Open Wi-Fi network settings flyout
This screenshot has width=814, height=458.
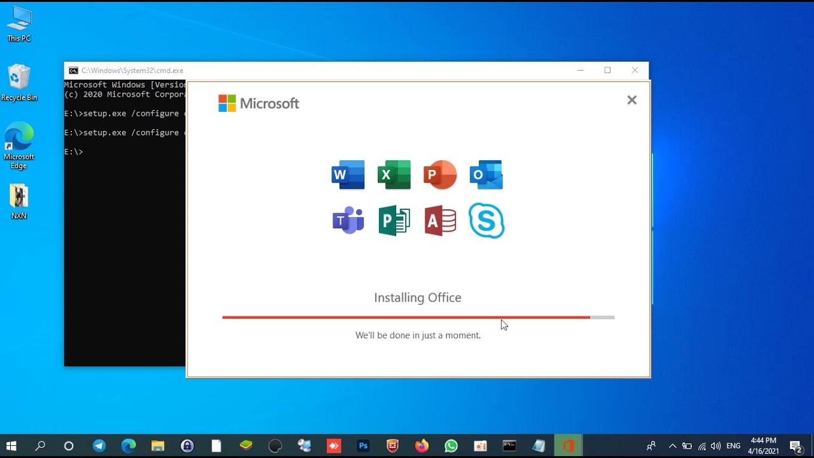click(x=702, y=446)
